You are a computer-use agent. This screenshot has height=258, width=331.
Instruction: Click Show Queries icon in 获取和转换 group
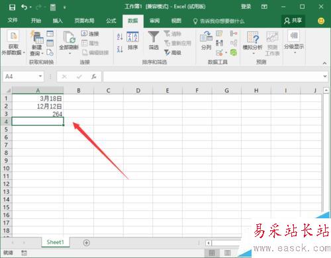50,34
